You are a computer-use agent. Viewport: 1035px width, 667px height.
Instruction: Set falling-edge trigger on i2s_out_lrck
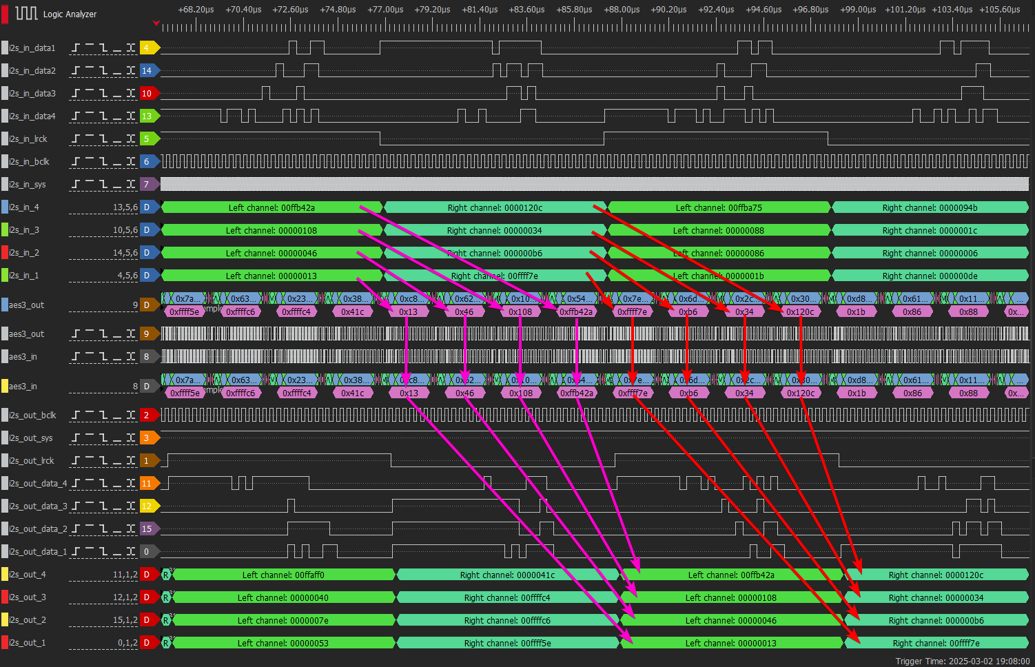[x=103, y=461]
